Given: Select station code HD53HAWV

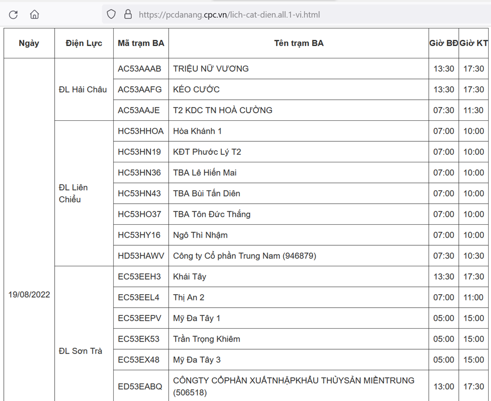Looking at the screenshot, I should (x=141, y=256).
